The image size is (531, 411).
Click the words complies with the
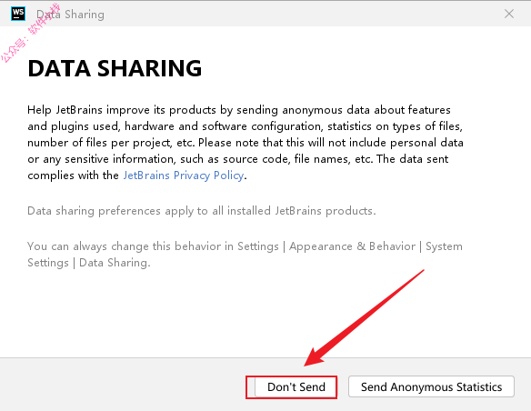click(73, 175)
